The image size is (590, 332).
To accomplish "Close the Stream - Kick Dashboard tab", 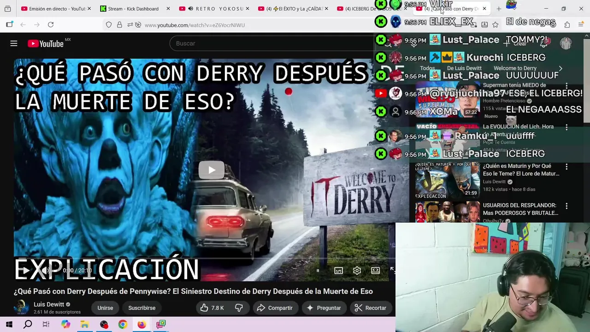I will point(168,9).
